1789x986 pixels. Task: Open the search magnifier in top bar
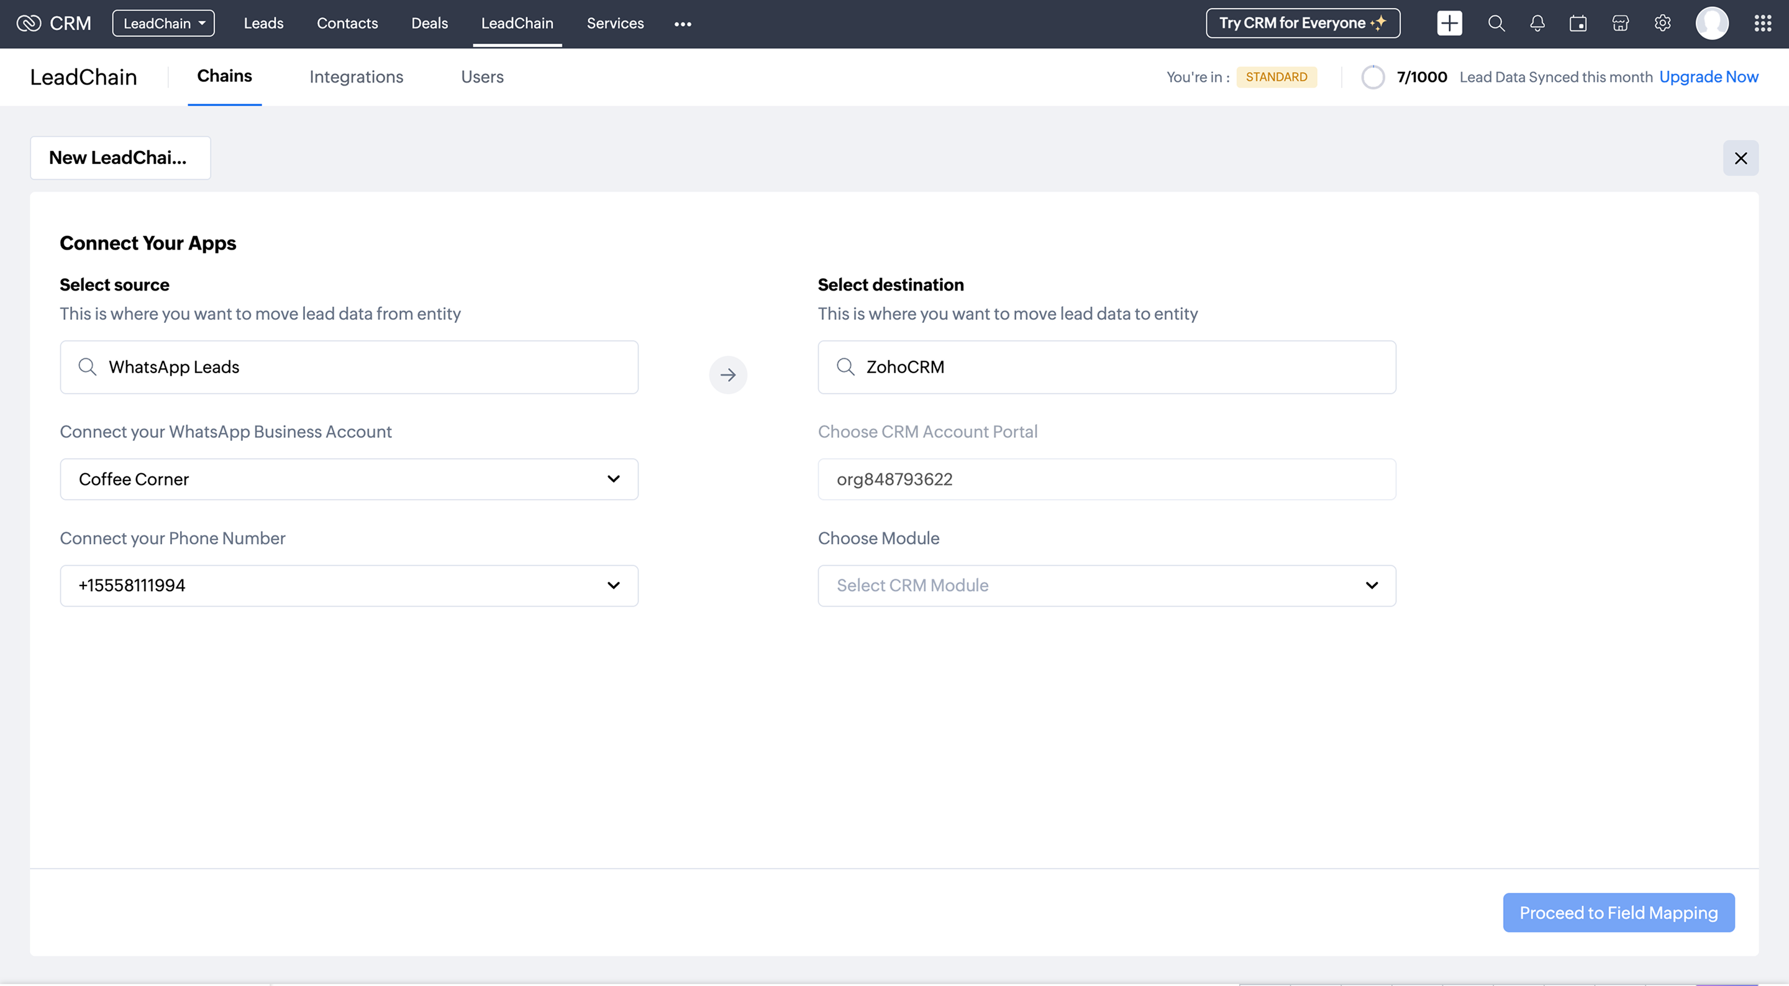click(x=1496, y=24)
